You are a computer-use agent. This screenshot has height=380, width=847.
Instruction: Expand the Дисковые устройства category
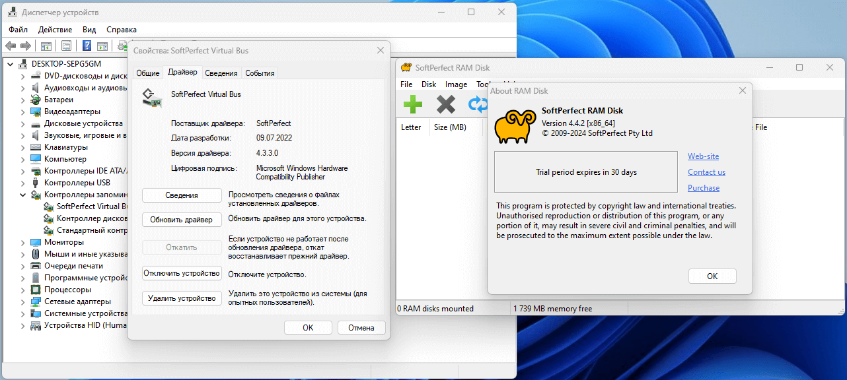pyautogui.click(x=23, y=123)
